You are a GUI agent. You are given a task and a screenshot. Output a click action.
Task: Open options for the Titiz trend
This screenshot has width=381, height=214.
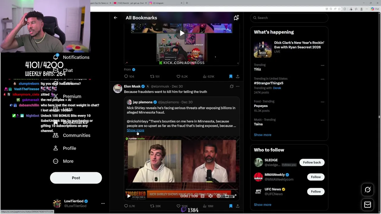click(x=322, y=65)
